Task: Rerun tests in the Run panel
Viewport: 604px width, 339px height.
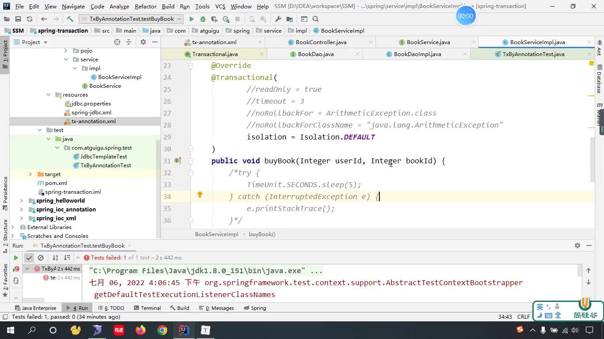Action: pyautogui.click(x=16, y=258)
